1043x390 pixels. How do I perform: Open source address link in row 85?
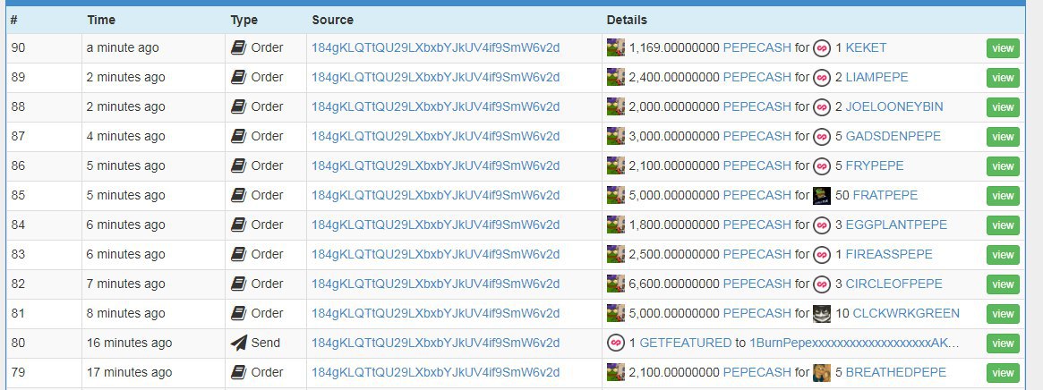436,195
